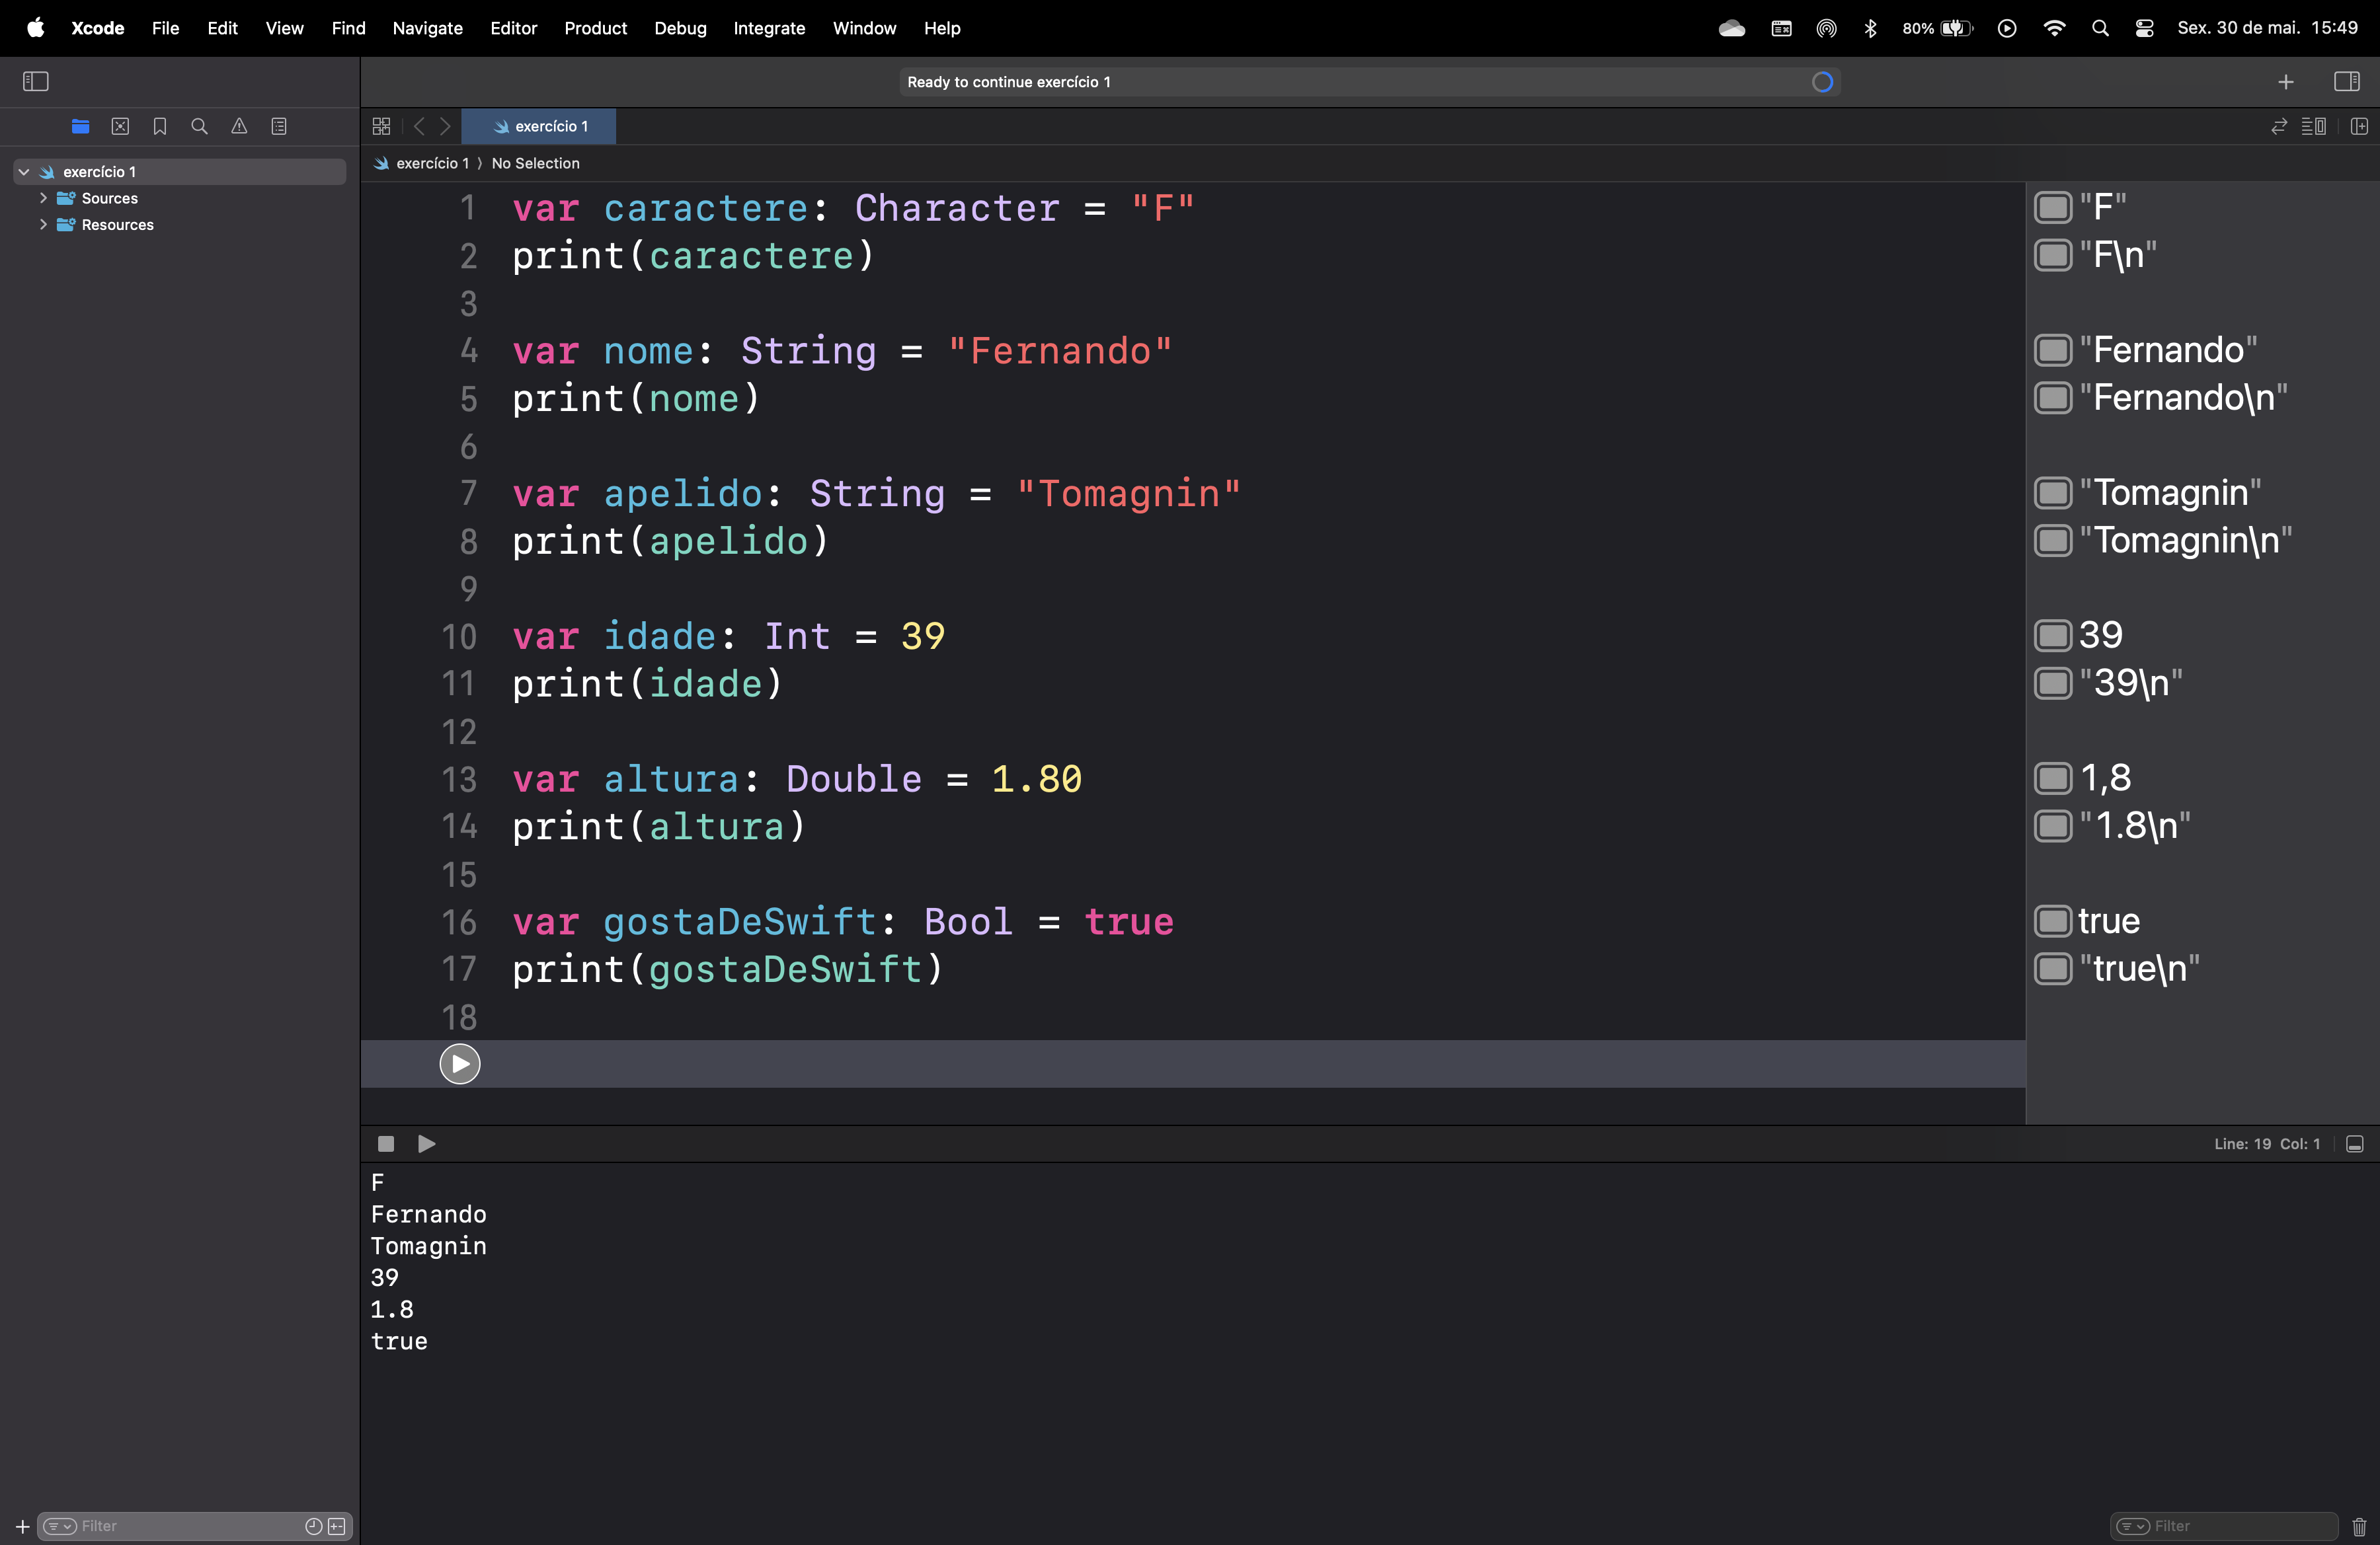
Task: Show inline result for "F\n"
Action: tap(2053, 256)
